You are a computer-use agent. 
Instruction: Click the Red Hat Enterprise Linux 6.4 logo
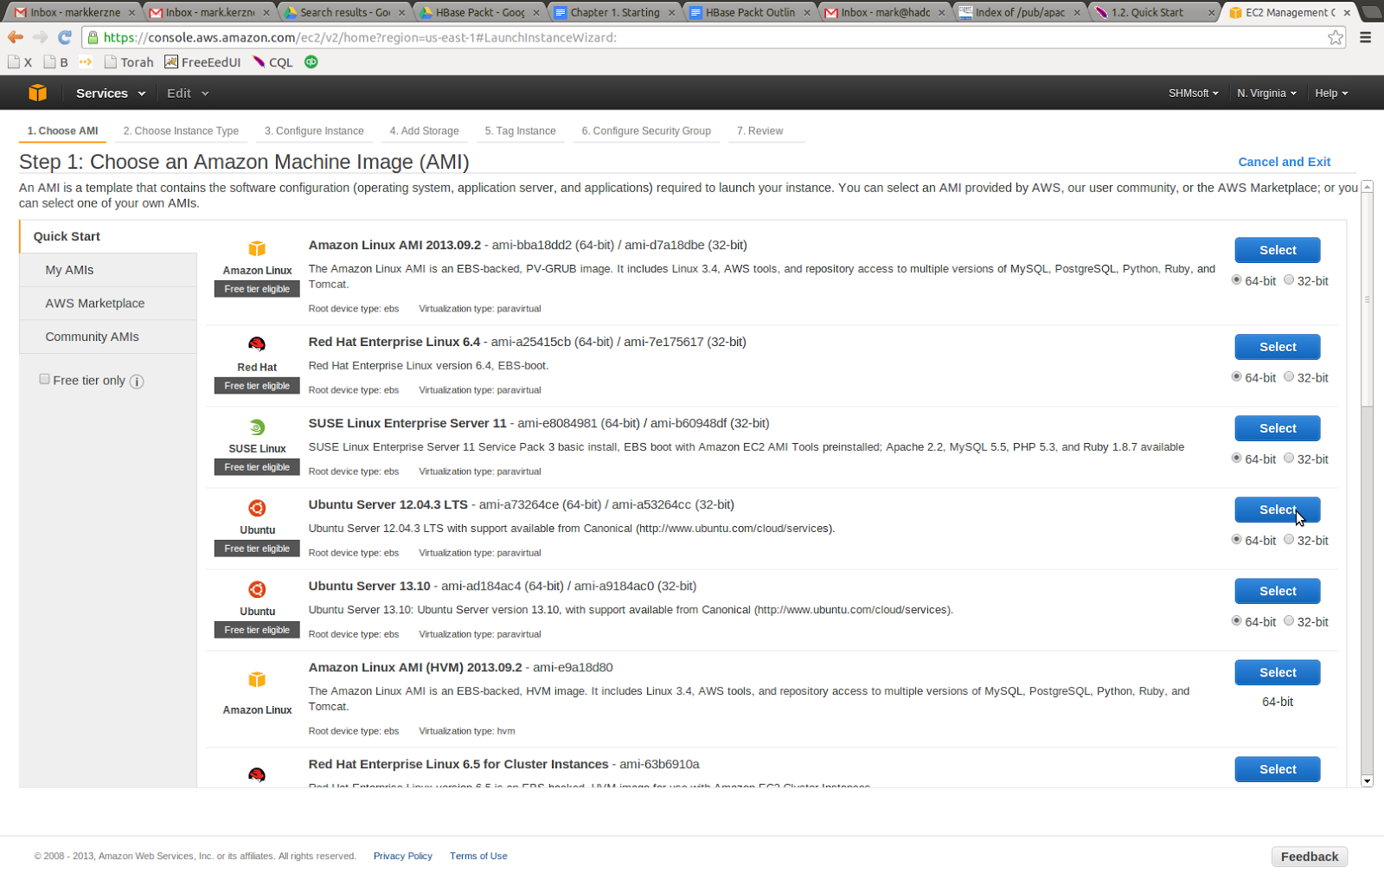pos(257,344)
